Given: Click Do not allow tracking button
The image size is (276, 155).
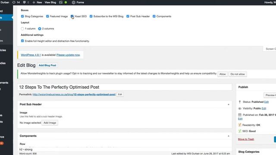Looking at the screenshot, I should coord(238,74).
